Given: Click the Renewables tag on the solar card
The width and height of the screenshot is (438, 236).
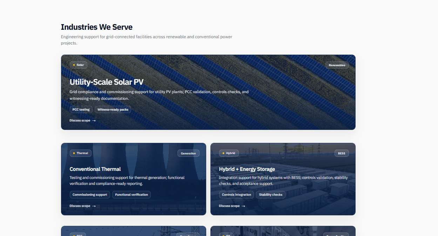Looking at the screenshot, I should point(337,65).
